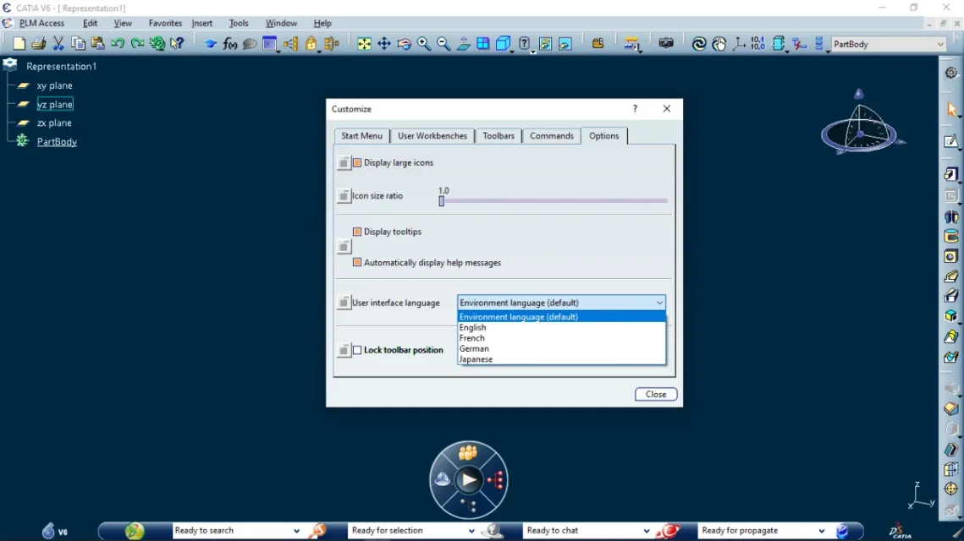Viewport: 964px width, 541px height.
Task: Select PartBody in specification tree
Action: point(57,142)
